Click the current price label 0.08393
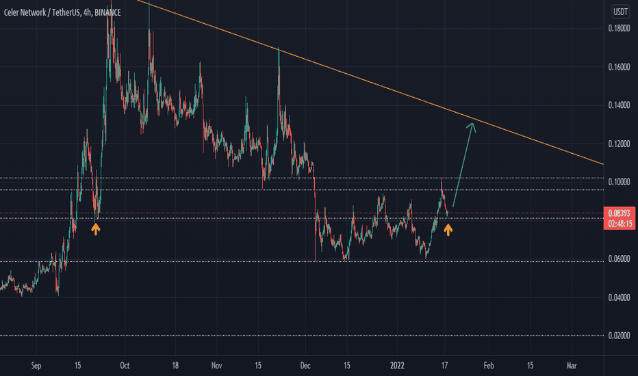This screenshot has height=376, width=638. 620,213
